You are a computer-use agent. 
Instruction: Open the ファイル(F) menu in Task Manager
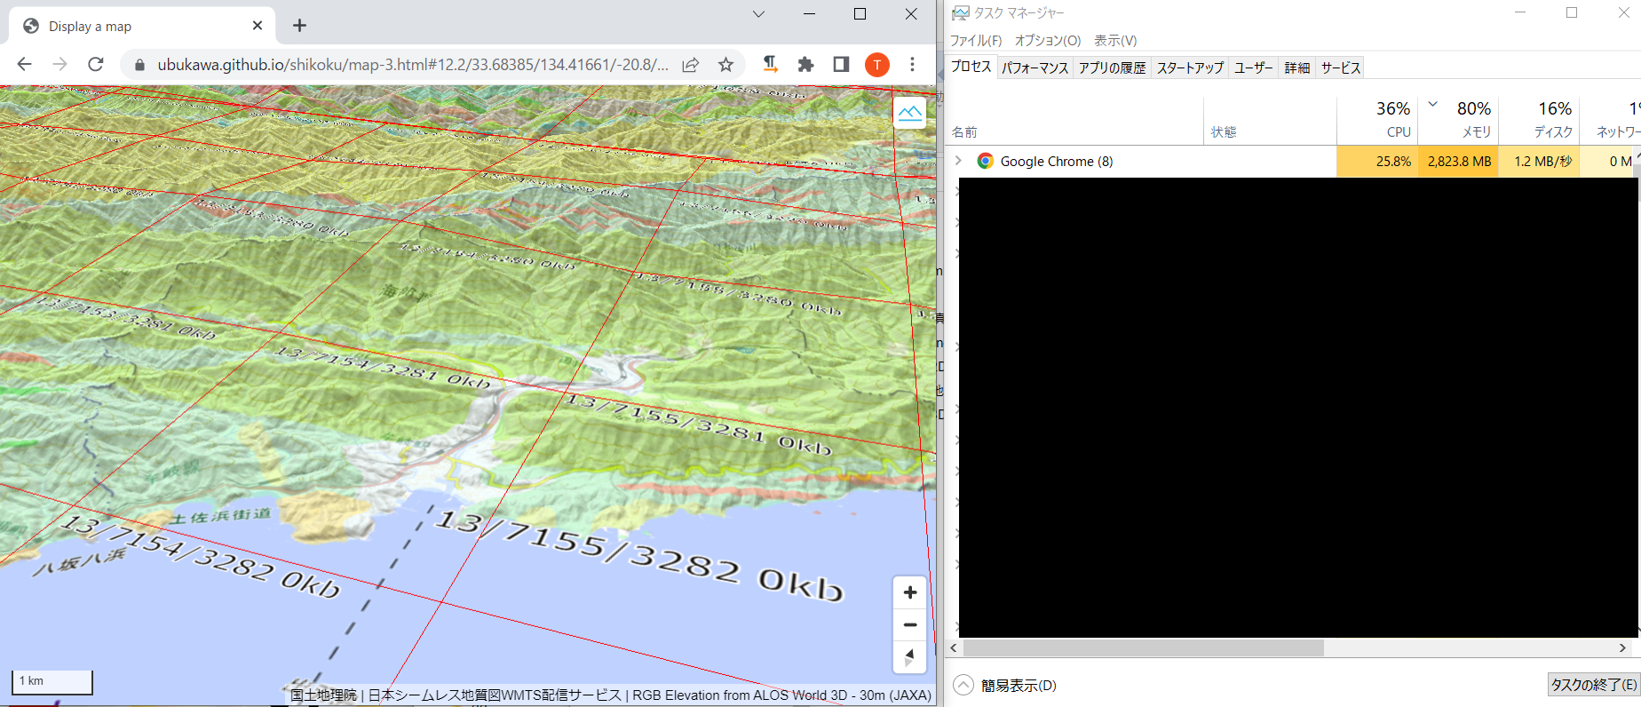(975, 41)
